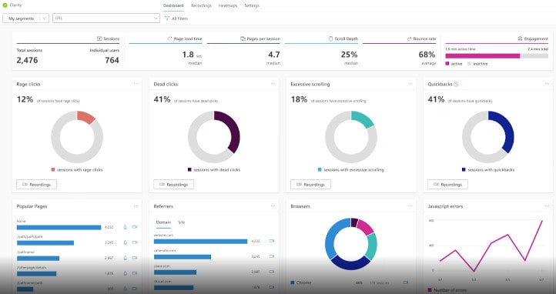Click the rage clicks legend swatch

pyautogui.click(x=53, y=169)
